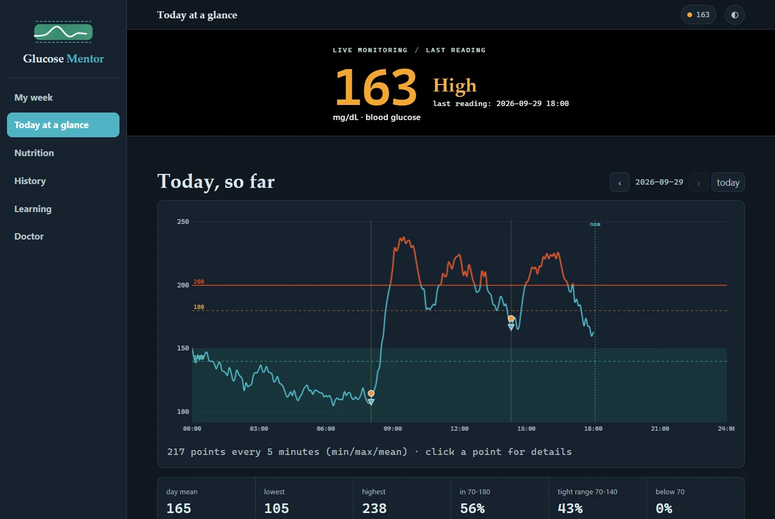Click the 'Glucose Mentor' brand name

[64, 59]
